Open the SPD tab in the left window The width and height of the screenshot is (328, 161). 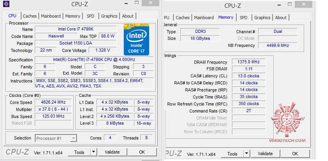[x=90, y=16]
